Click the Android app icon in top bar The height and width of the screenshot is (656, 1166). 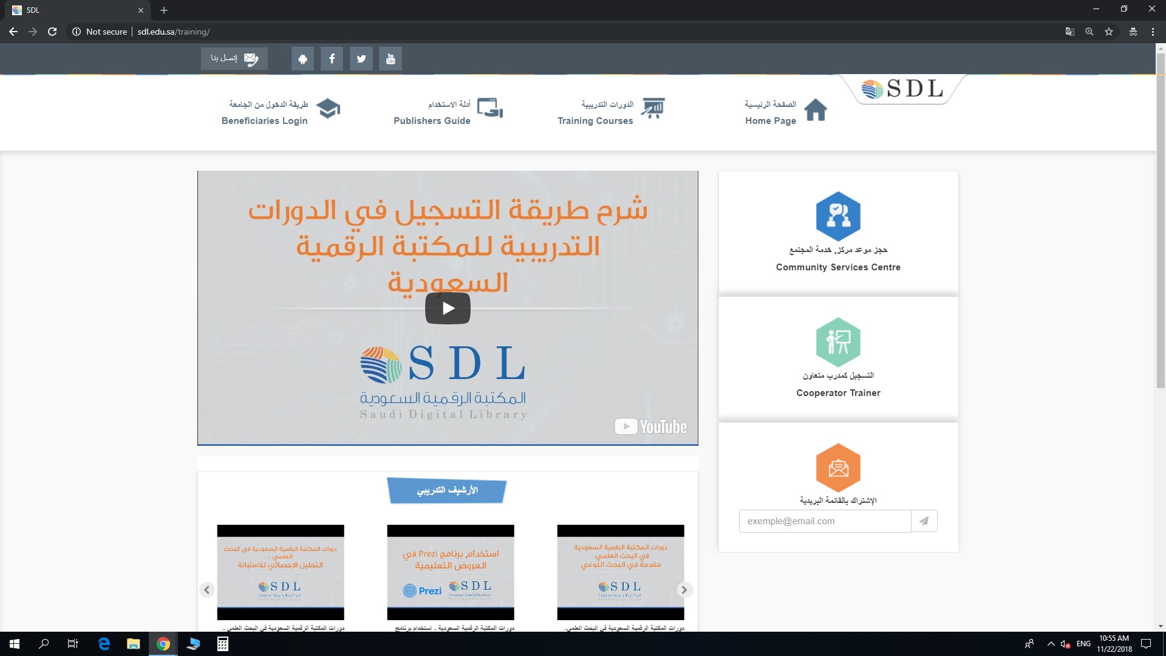click(x=302, y=59)
